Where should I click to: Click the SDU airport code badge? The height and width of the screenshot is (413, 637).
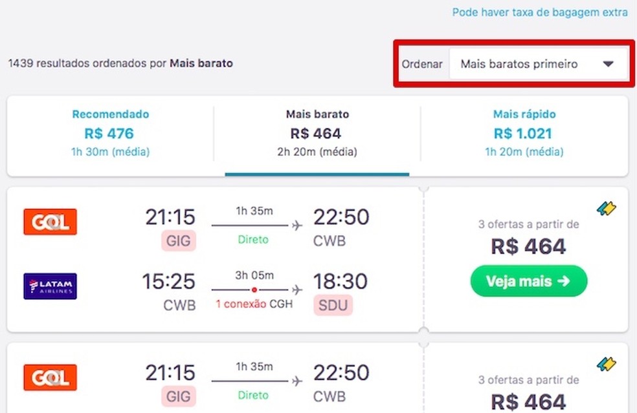[333, 305]
